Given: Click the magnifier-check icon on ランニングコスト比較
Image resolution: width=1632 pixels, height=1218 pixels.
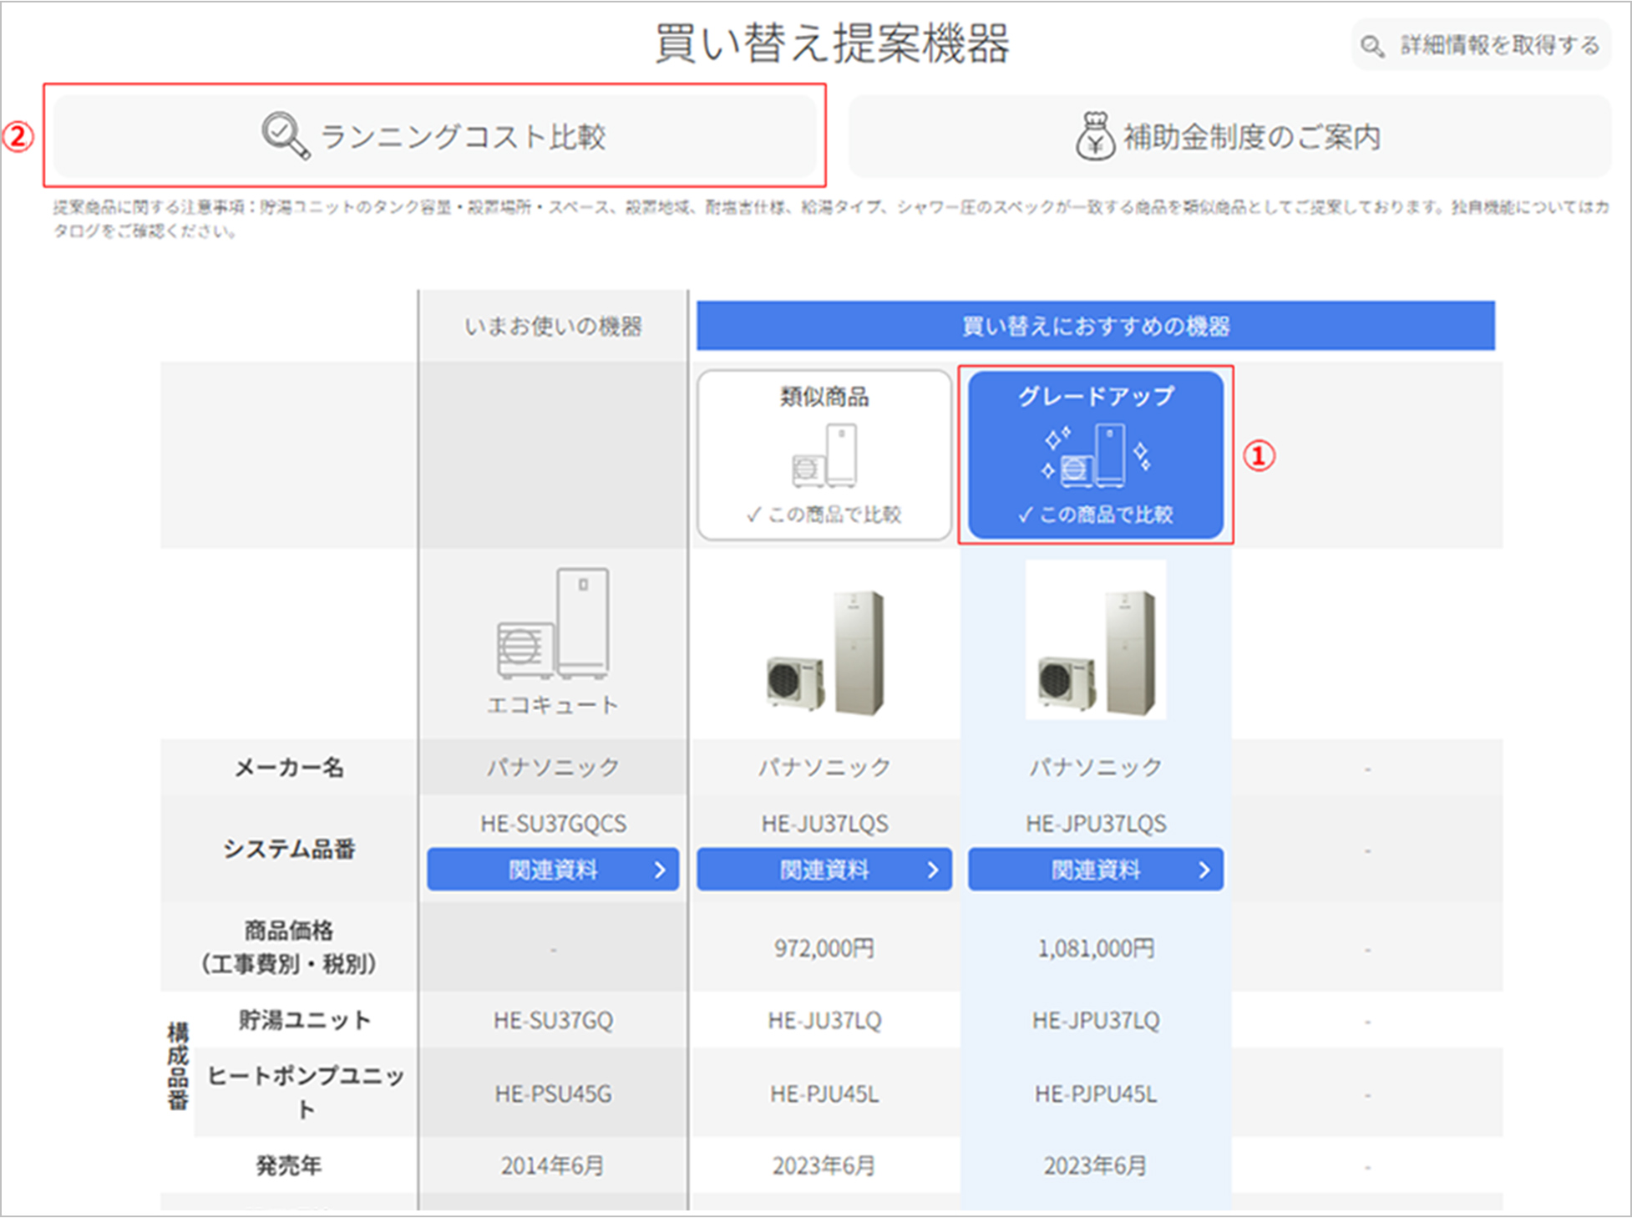Looking at the screenshot, I should [x=285, y=135].
